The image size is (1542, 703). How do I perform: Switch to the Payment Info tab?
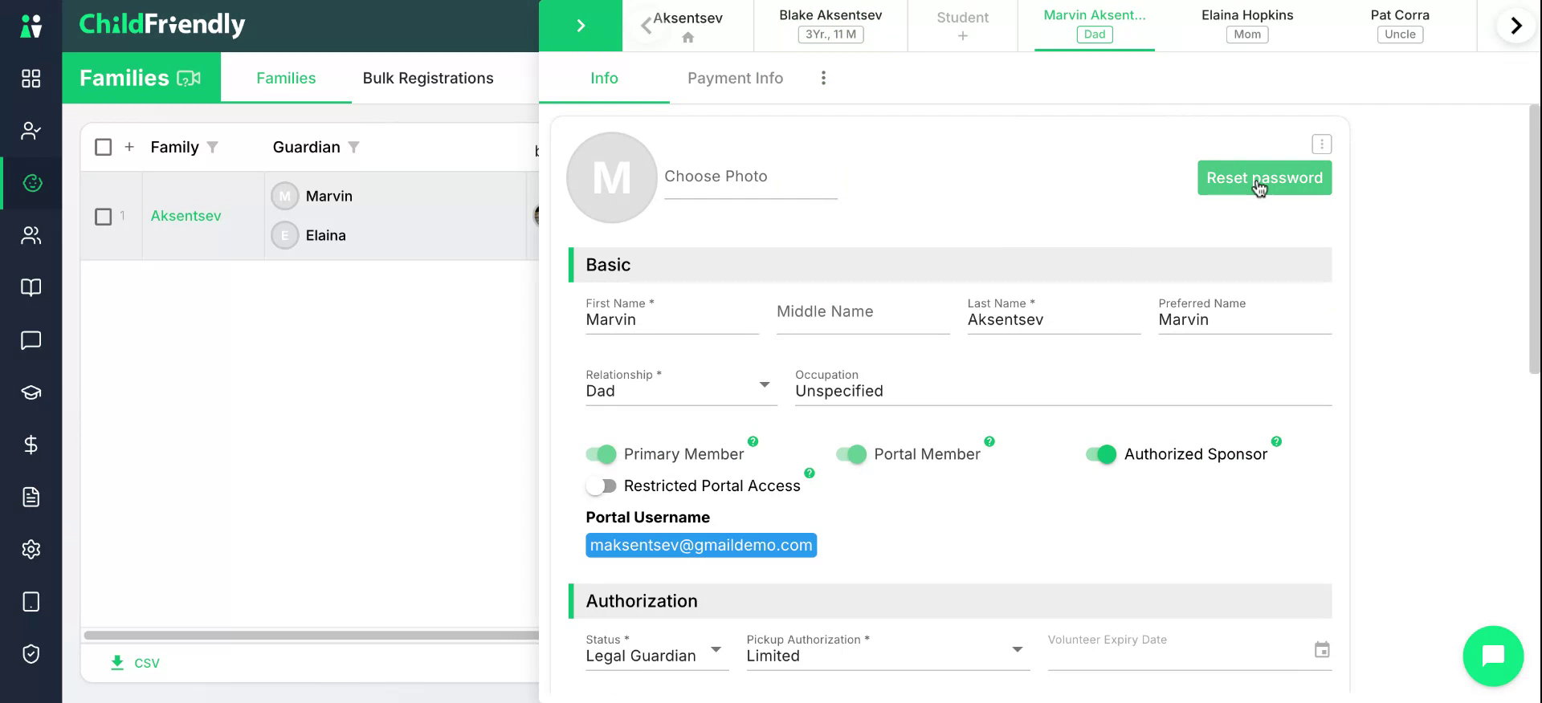(735, 78)
